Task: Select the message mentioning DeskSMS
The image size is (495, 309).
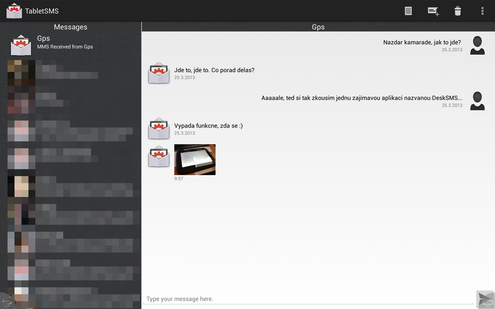Action: (x=362, y=98)
